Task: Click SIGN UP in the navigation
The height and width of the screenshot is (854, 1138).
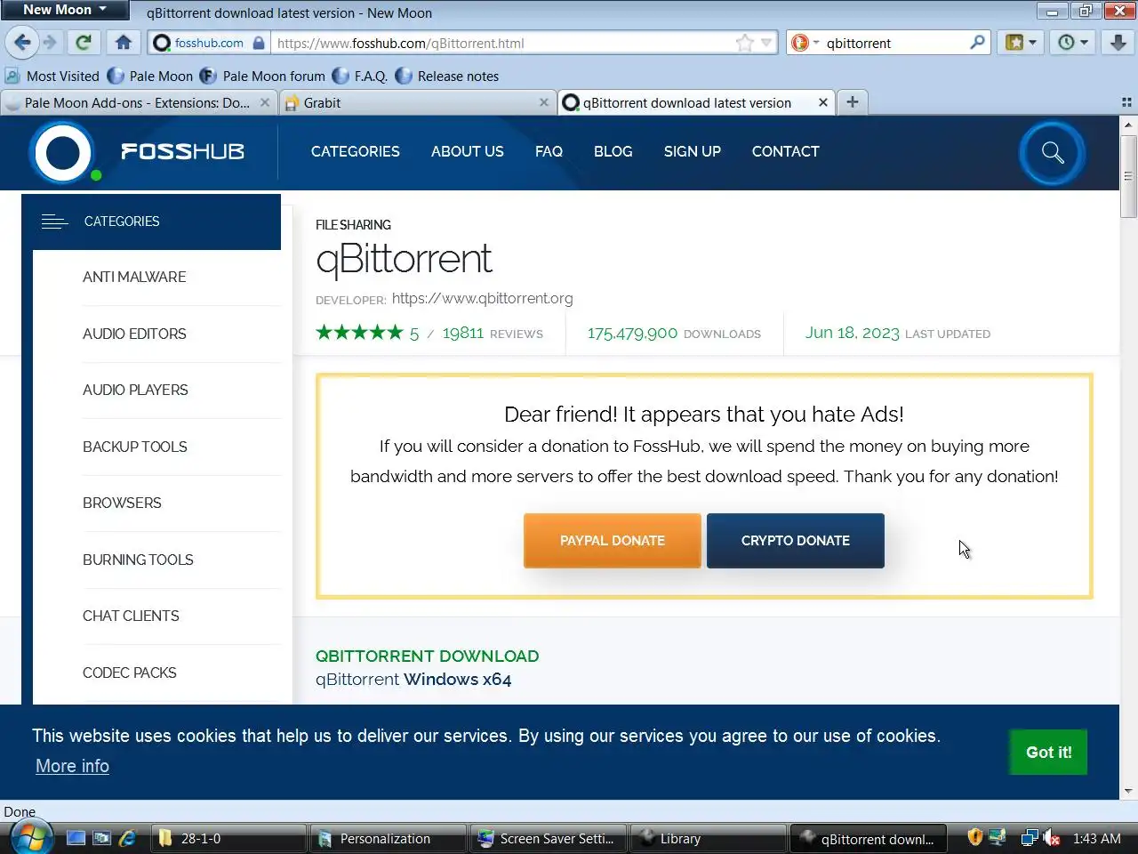Action: click(x=693, y=152)
